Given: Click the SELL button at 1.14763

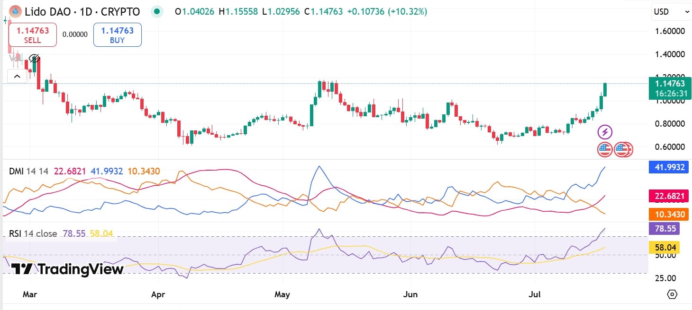Looking at the screenshot, I should pyautogui.click(x=32, y=34).
